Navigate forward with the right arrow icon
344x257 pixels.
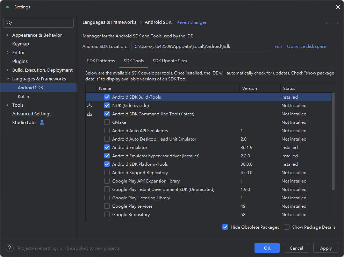pos(337,23)
